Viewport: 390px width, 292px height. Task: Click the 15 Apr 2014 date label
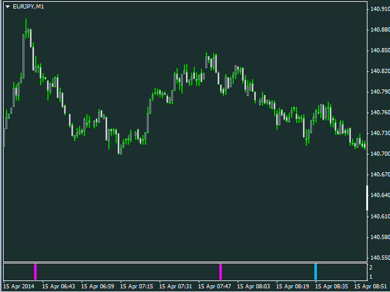click(x=20, y=287)
